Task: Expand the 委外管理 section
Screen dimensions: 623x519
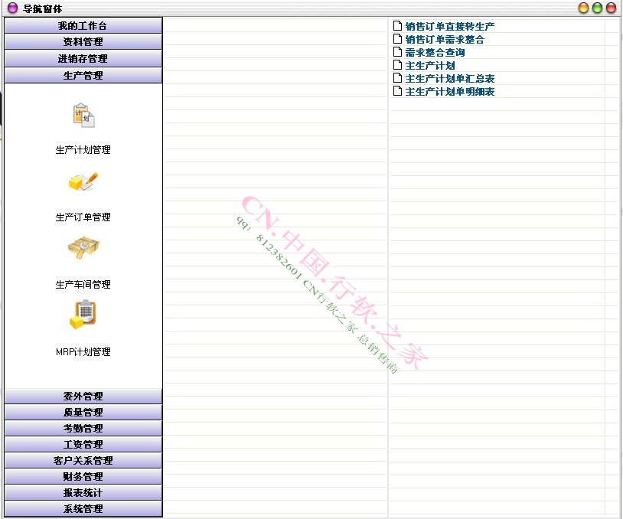Action: click(84, 396)
